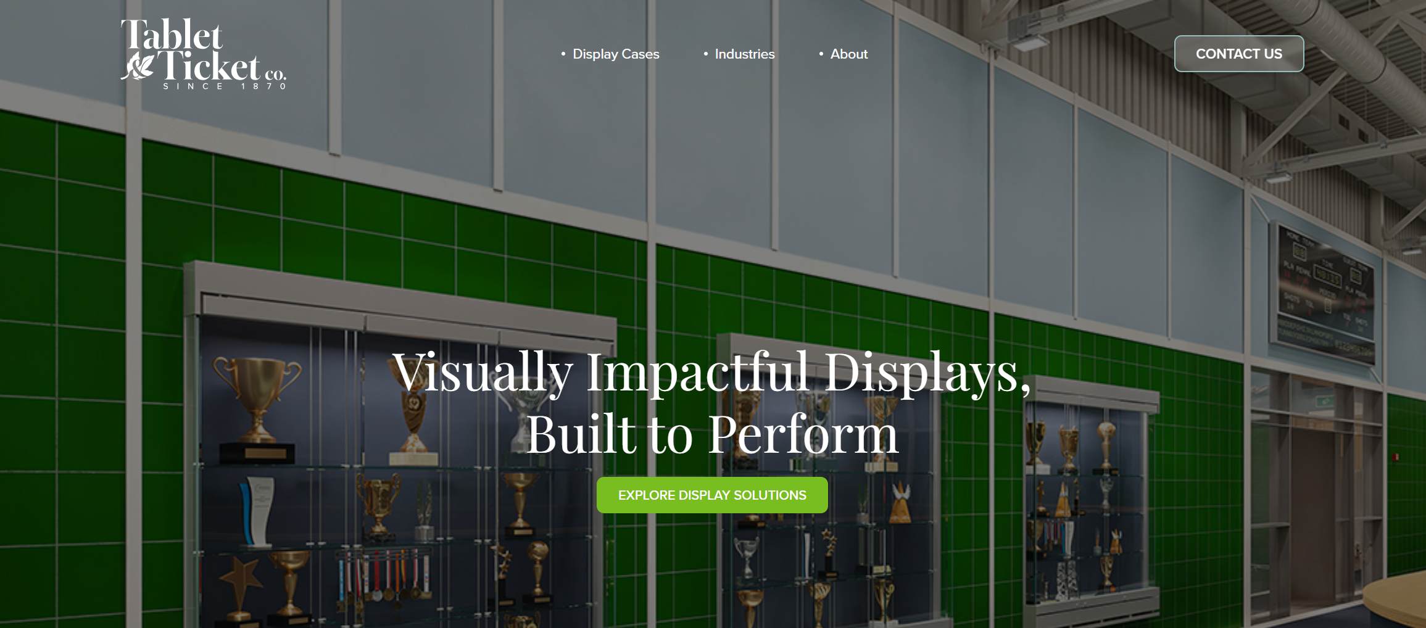Image resolution: width=1426 pixels, height=628 pixels.
Task: Click the green Explore Display Solutions swatch area
Action: pyautogui.click(x=712, y=494)
